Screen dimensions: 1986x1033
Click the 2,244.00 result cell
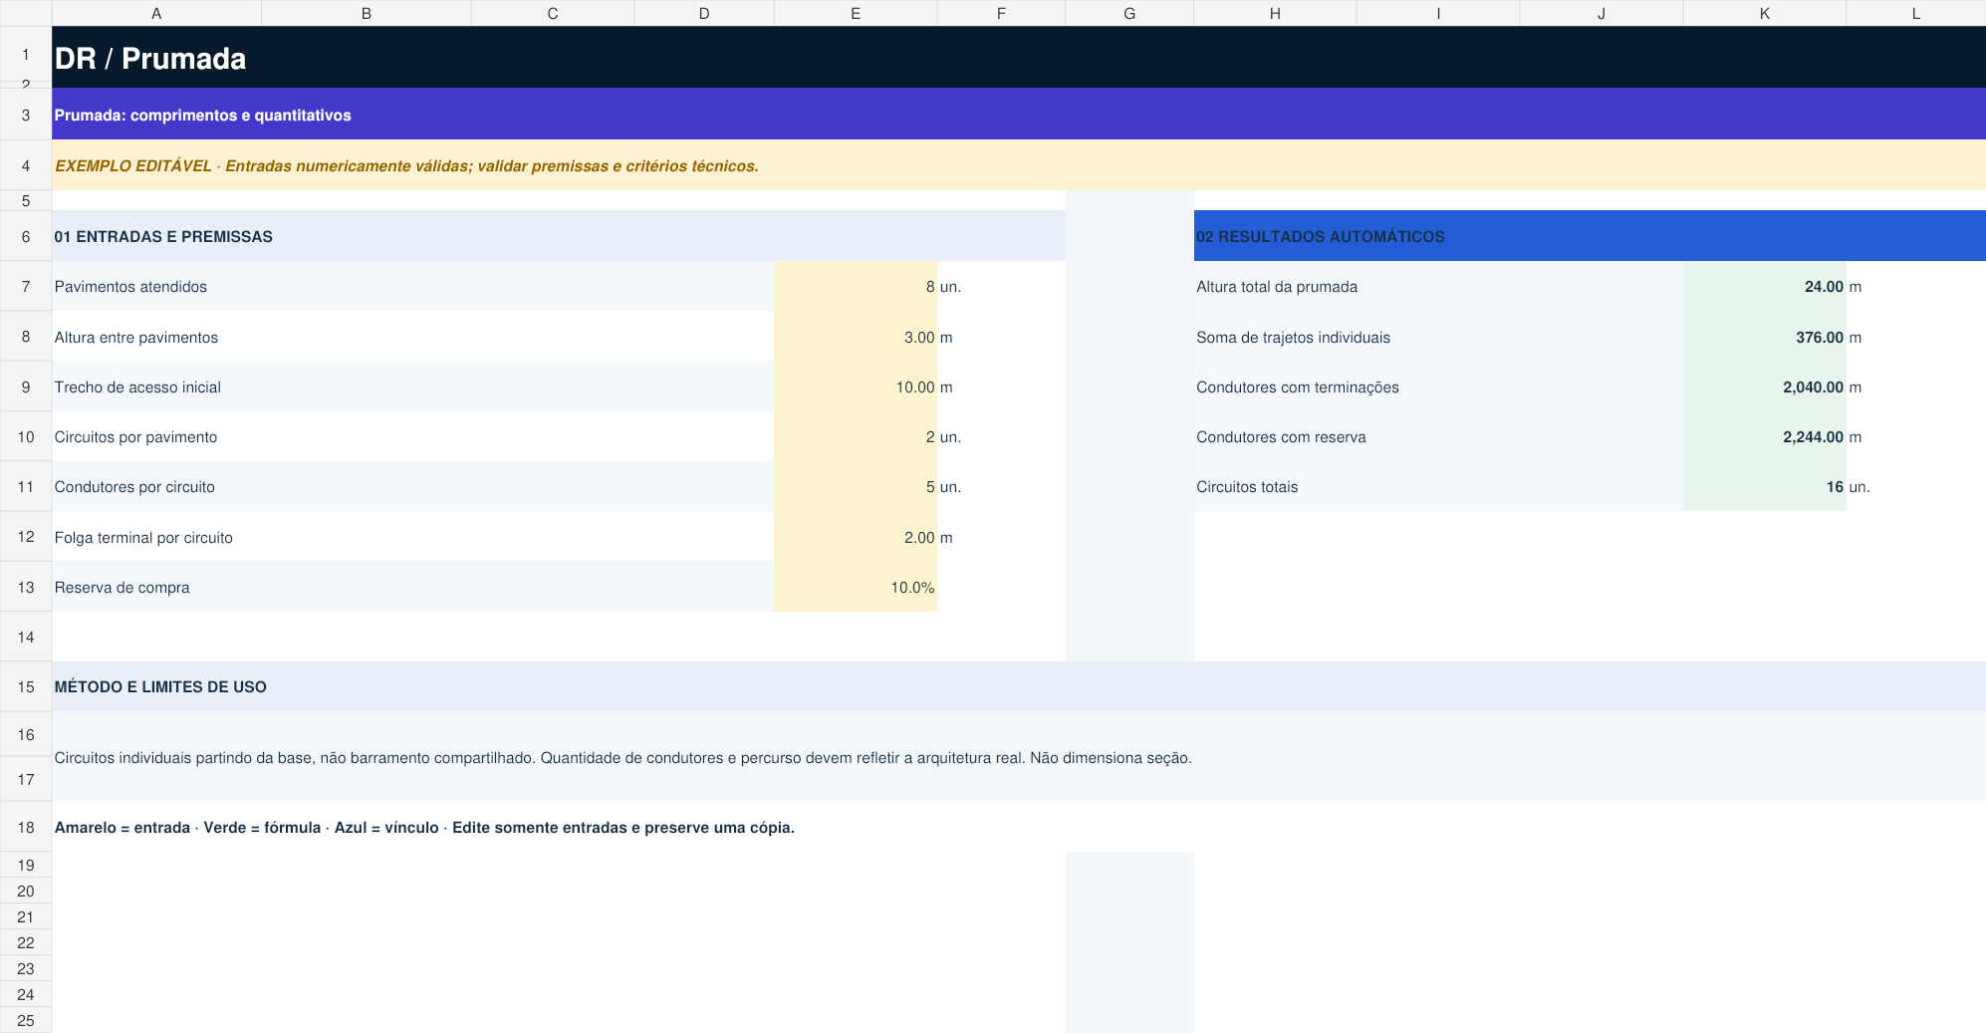click(x=1764, y=436)
